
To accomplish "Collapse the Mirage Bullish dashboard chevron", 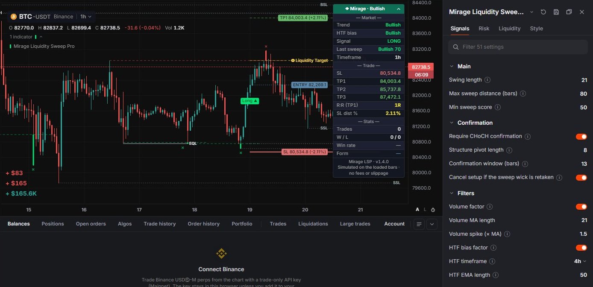I will coord(398,9).
